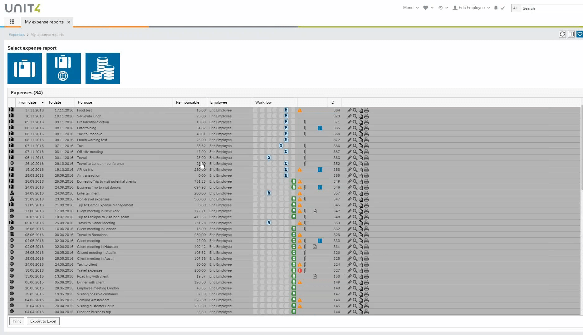
Task: Select the Visiting customer Berlin row
Action: (x=294, y=306)
